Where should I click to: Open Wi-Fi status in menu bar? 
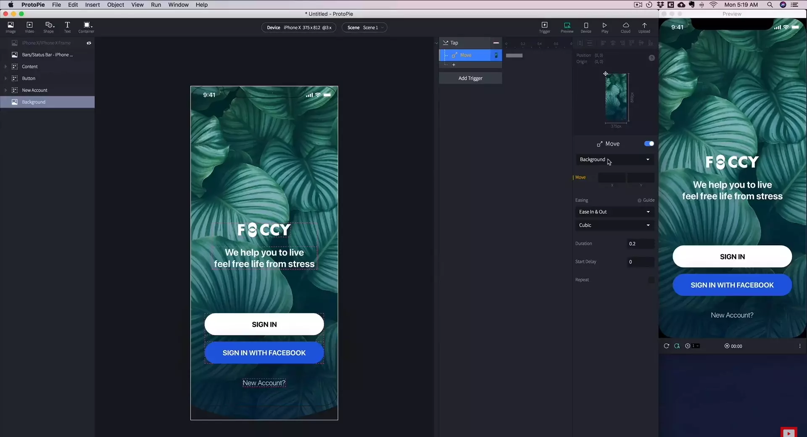coord(713,5)
